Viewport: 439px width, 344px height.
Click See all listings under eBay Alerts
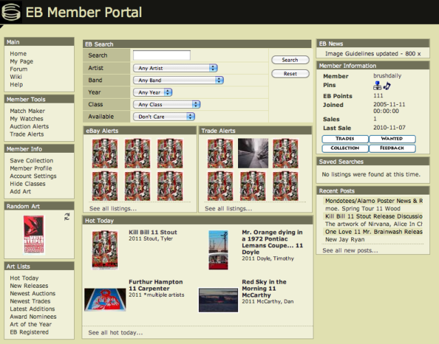[x=112, y=208]
